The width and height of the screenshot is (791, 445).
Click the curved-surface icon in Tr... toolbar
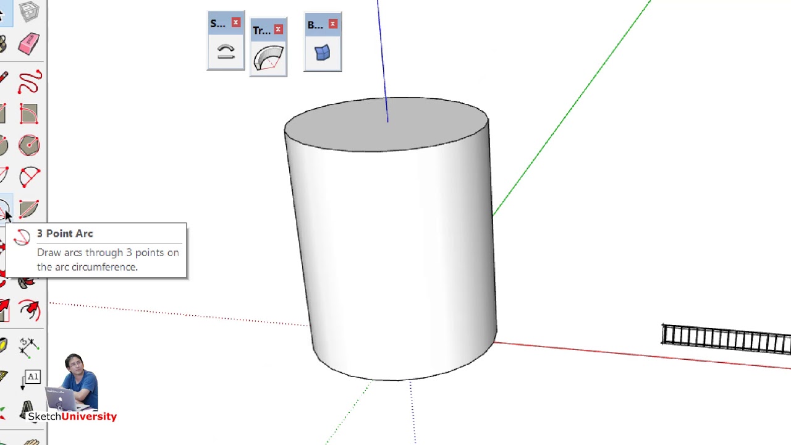(x=268, y=59)
